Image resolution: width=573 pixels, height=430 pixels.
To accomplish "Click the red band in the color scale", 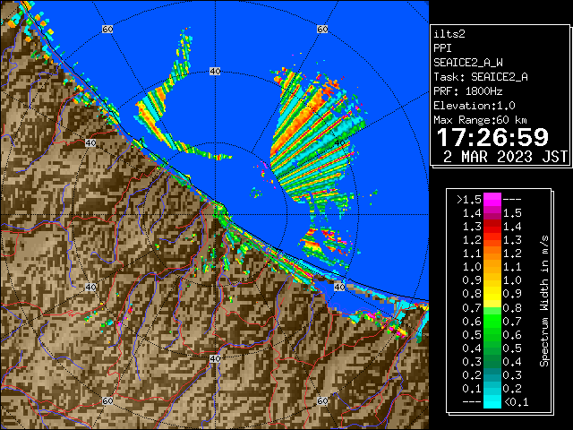I will point(492,229).
